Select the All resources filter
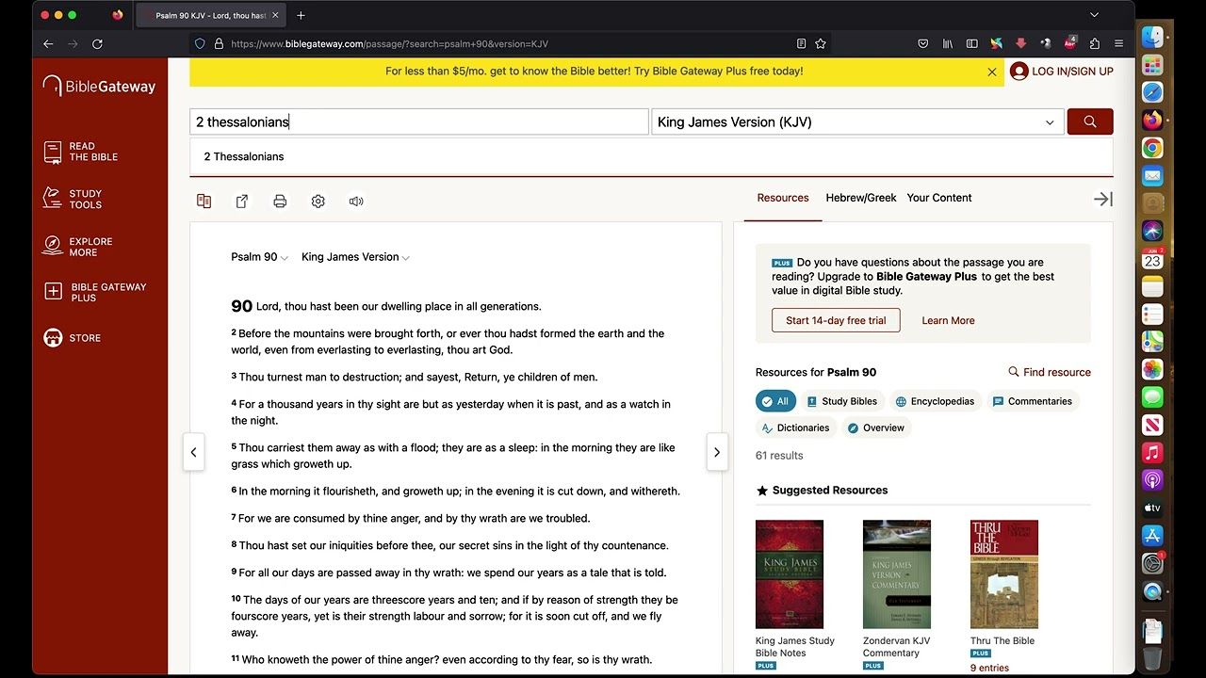 click(x=775, y=401)
